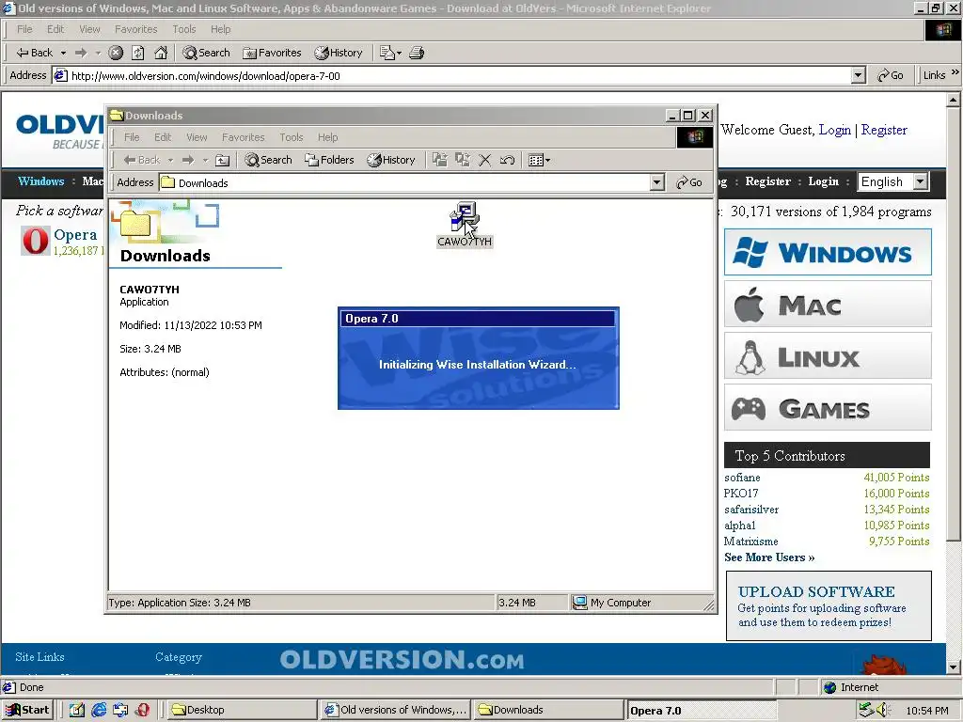This screenshot has height=722, width=963.
Task: Click the Login link beside Welcome Guest
Action: coord(835,130)
